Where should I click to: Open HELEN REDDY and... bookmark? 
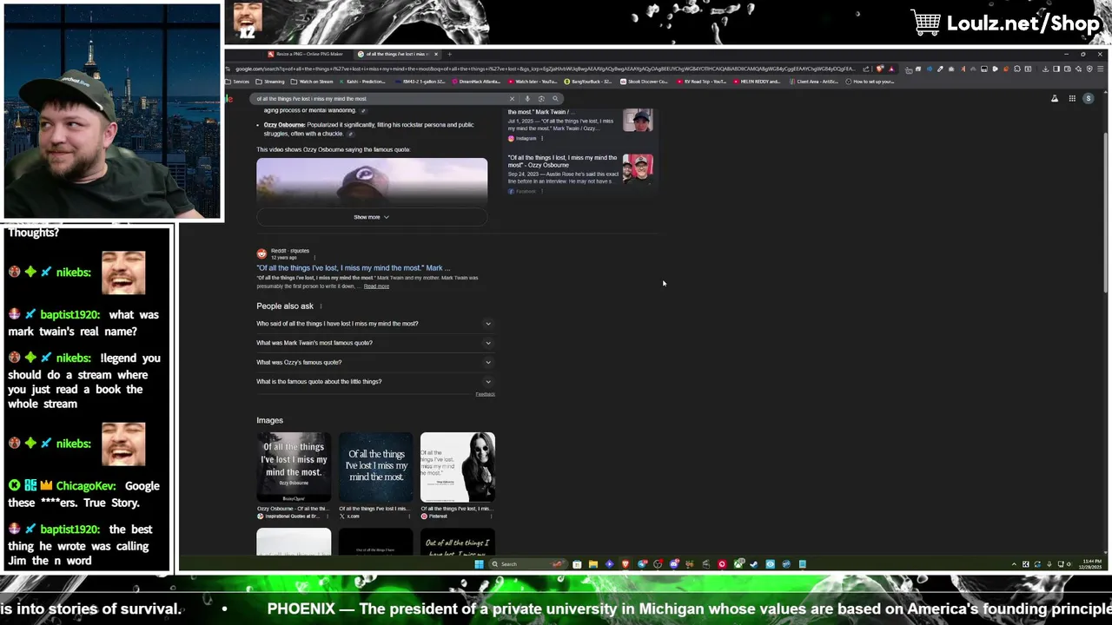[x=758, y=82]
